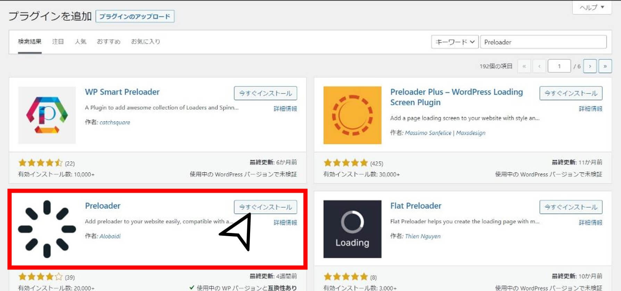Viewport: 621px width, 291px height.
Task: Open Preloader Plus orange plugin icon
Action: point(352,115)
